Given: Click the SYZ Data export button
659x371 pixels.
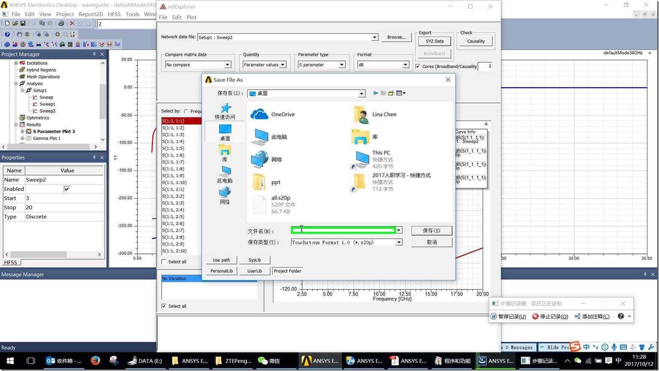Looking at the screenshot, I should (x=434, y=41).
